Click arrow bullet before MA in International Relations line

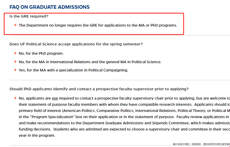click(x=15, y=62)
